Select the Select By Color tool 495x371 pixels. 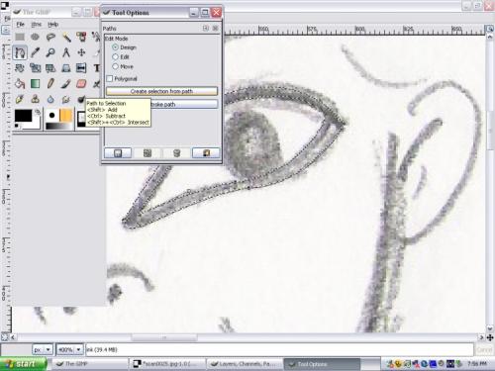point(81,37)
